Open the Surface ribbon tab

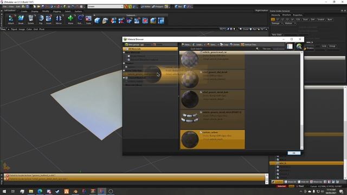coord(78,11)
